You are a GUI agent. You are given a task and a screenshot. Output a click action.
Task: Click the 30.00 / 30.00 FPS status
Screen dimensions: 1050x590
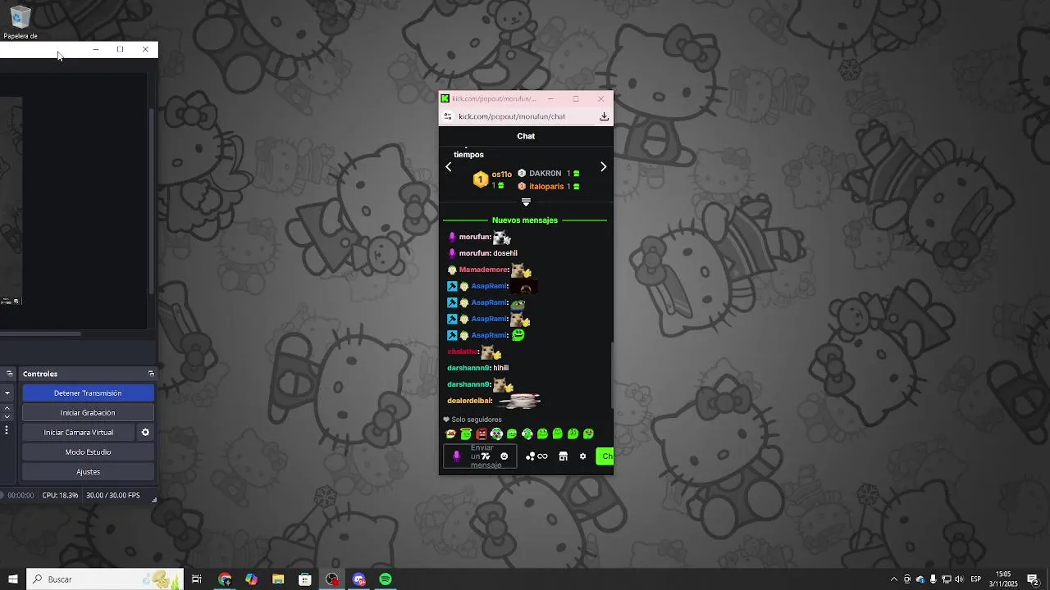pos(113,496)
